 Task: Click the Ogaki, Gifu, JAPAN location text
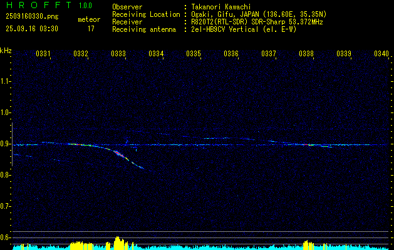pyautogui.click(x=259, y=14)
